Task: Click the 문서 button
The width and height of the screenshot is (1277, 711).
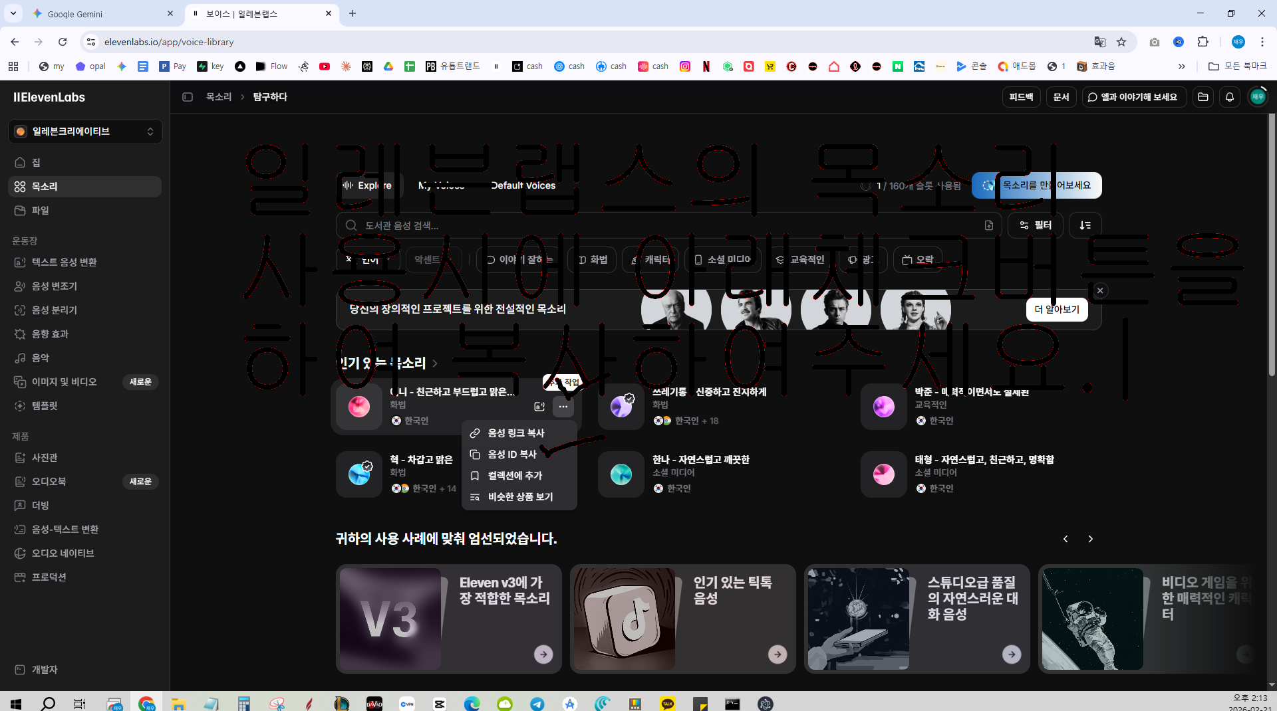Action: click(1061, 97)
